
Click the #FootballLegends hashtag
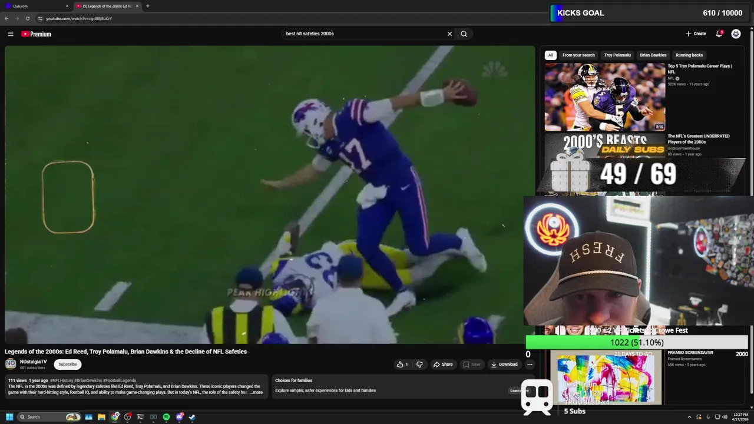click(120, 380)
